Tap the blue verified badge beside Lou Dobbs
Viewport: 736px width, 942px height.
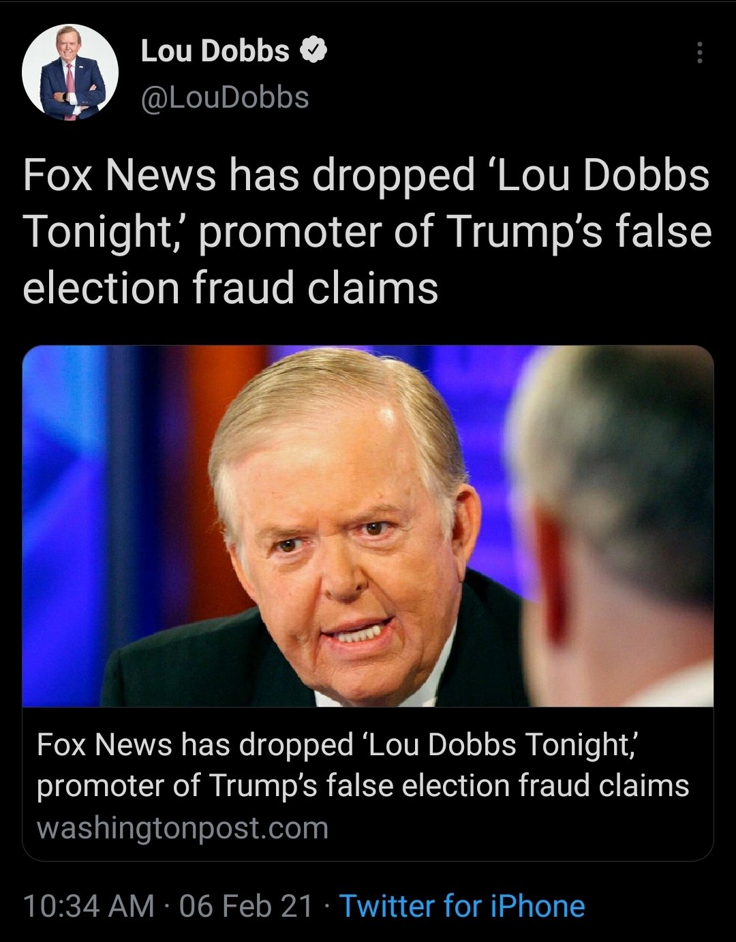coord(313,50)
